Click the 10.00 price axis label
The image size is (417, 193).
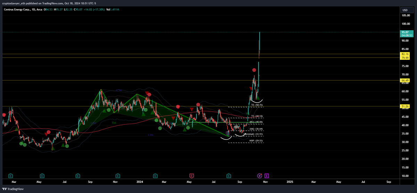(404, 176)
